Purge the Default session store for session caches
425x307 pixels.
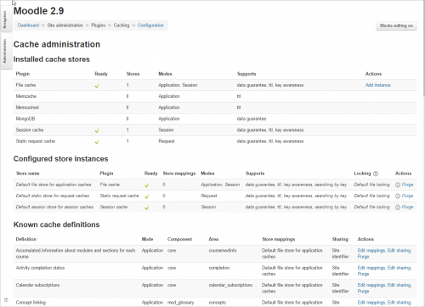click(407, 208)
